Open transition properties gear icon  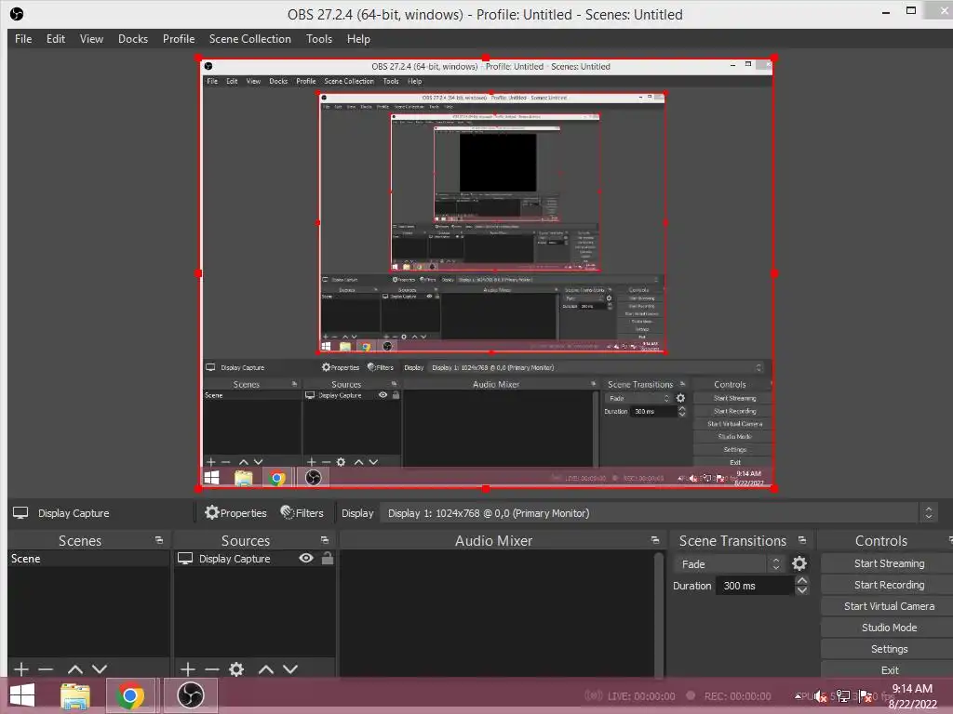(799, 564)
